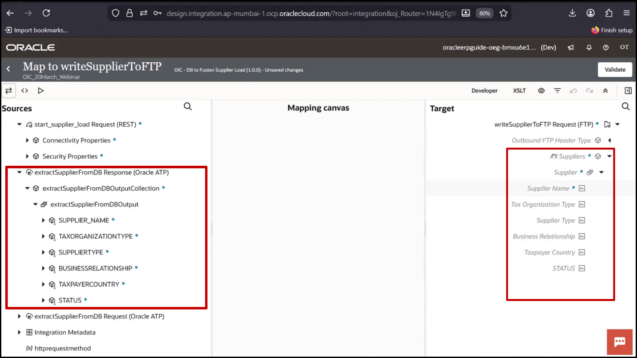Select Business Relationship target field
Viewport: 637px width, 358px height.
[x=544, y=236]
